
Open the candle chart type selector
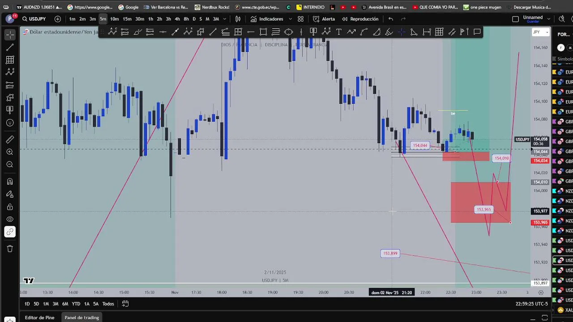tap(238, 19)
